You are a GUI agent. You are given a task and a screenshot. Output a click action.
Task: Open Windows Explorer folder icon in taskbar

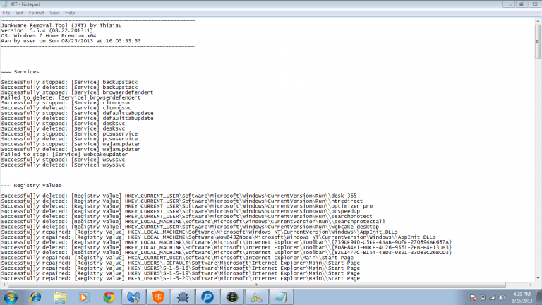click(60, 297)
